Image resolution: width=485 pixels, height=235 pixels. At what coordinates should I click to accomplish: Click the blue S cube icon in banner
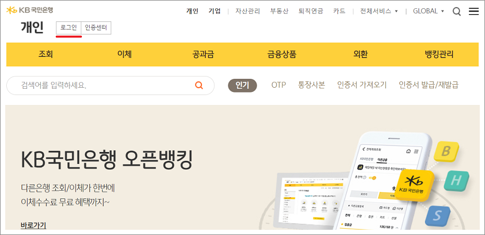tap(439, 216)
